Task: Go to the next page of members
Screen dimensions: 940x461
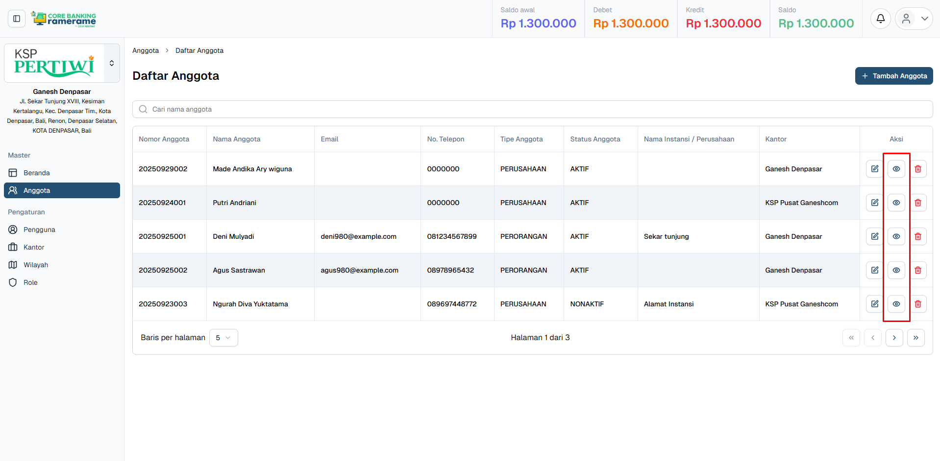Action: (x=894, y=338)
